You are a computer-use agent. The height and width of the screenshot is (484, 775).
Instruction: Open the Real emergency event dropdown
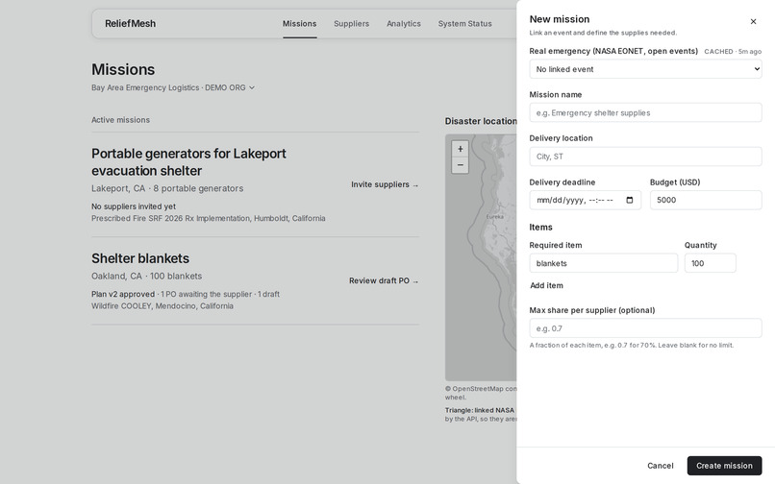pyautogui.click(x=645, y=69)
